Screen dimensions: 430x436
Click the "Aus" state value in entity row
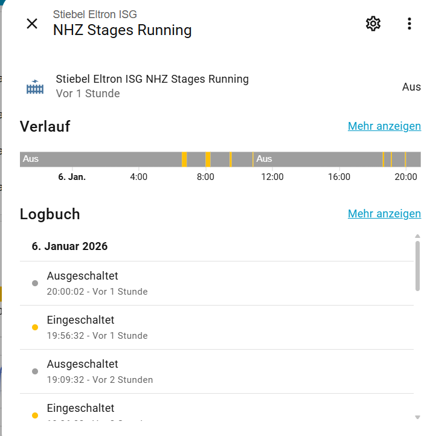411,87
